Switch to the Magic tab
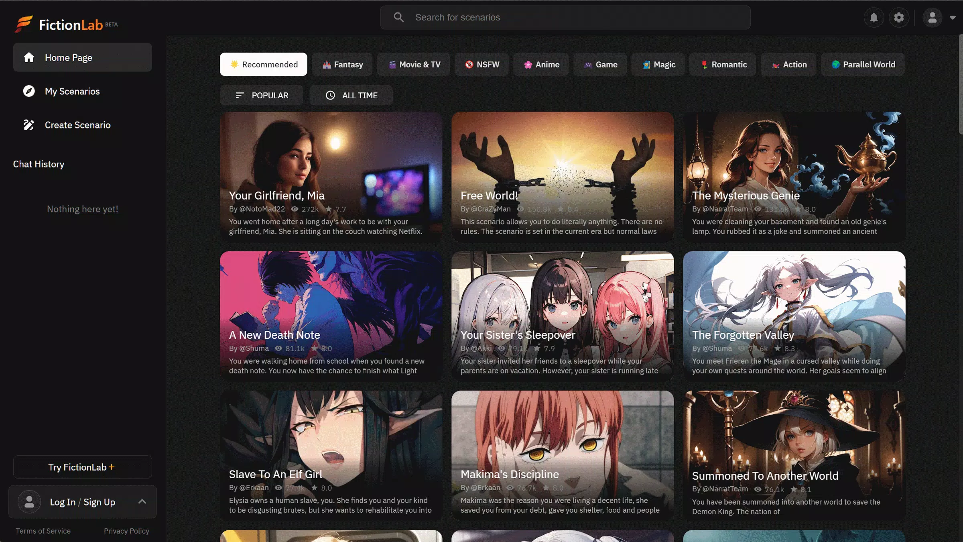Image resolution: width=963 pixels, height=542 pixels. 658,64
